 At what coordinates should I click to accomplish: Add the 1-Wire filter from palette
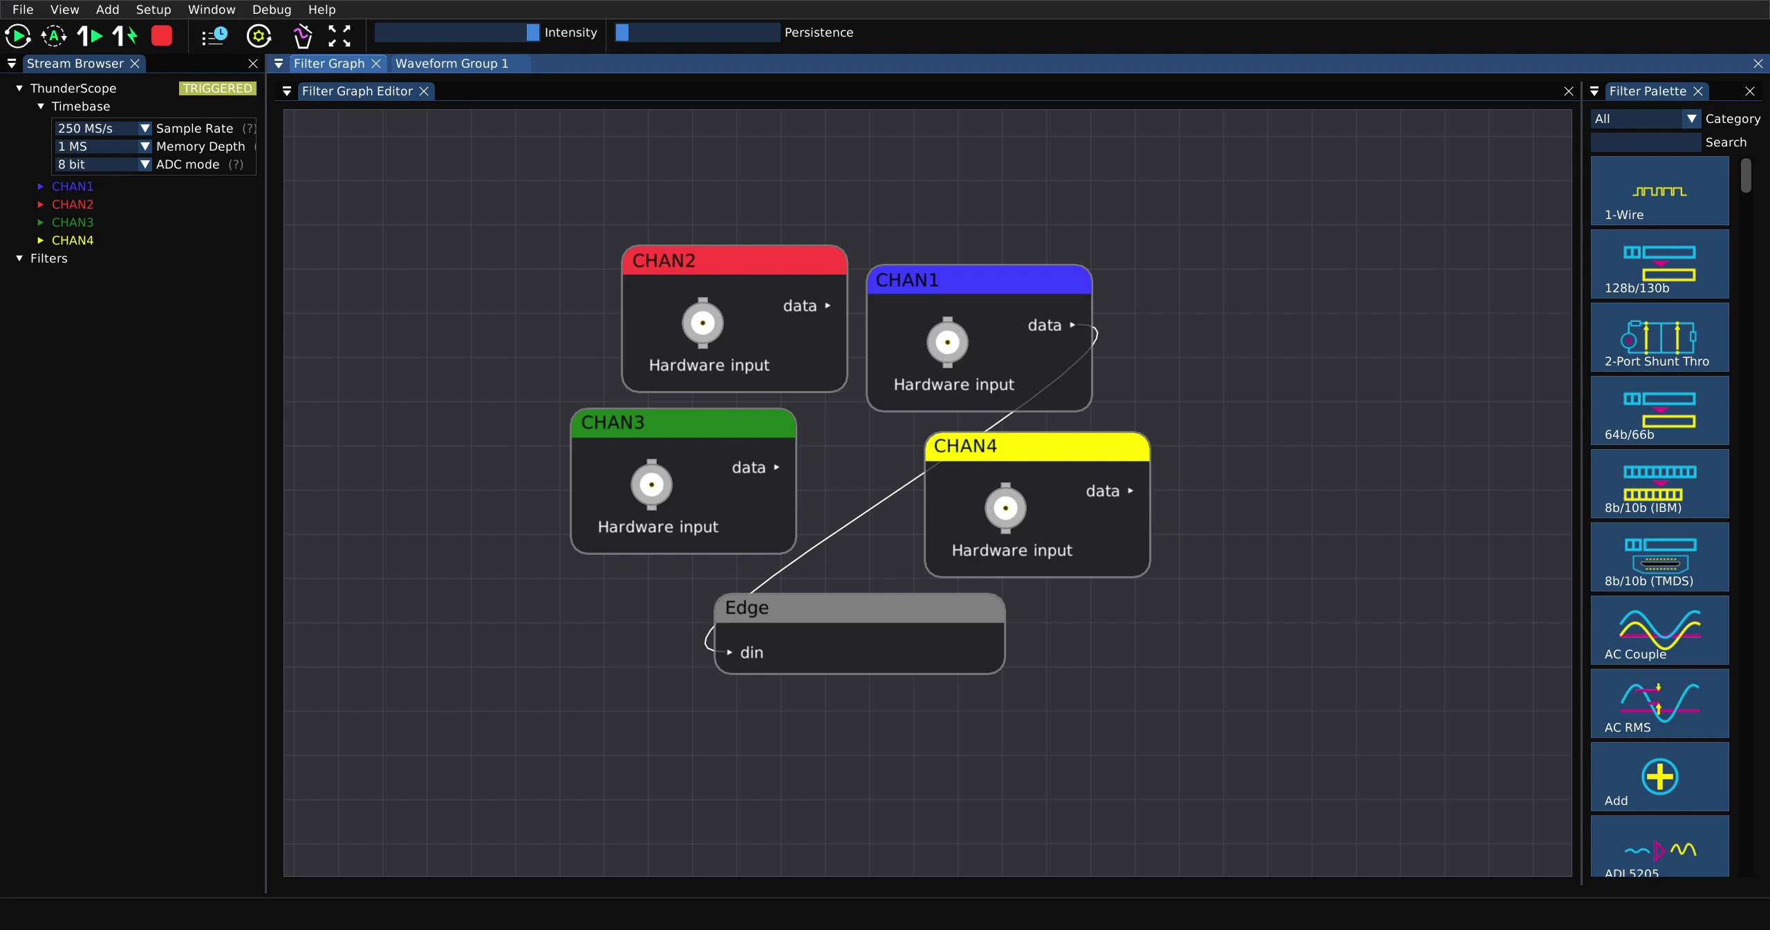[1659, 191]
